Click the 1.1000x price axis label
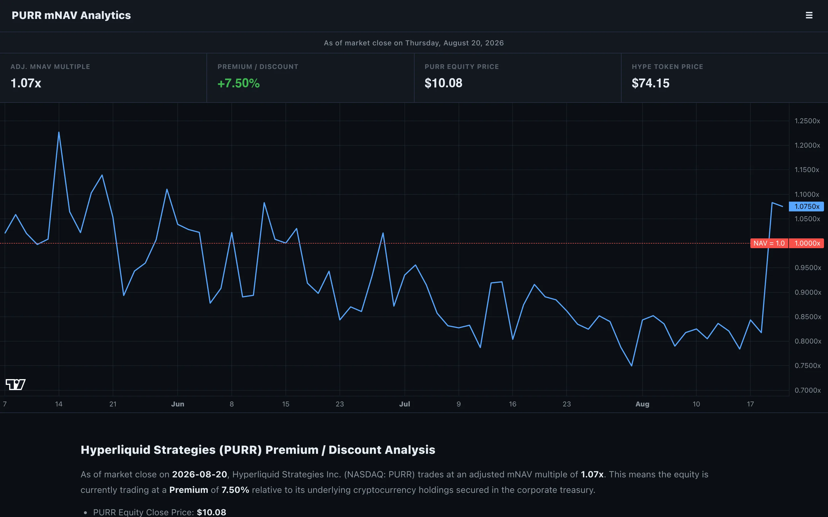 coord(807,194)
